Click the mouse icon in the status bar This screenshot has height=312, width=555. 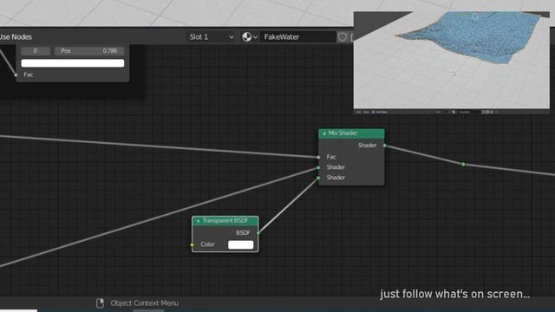pyautogui.click(x=101, y=303)
